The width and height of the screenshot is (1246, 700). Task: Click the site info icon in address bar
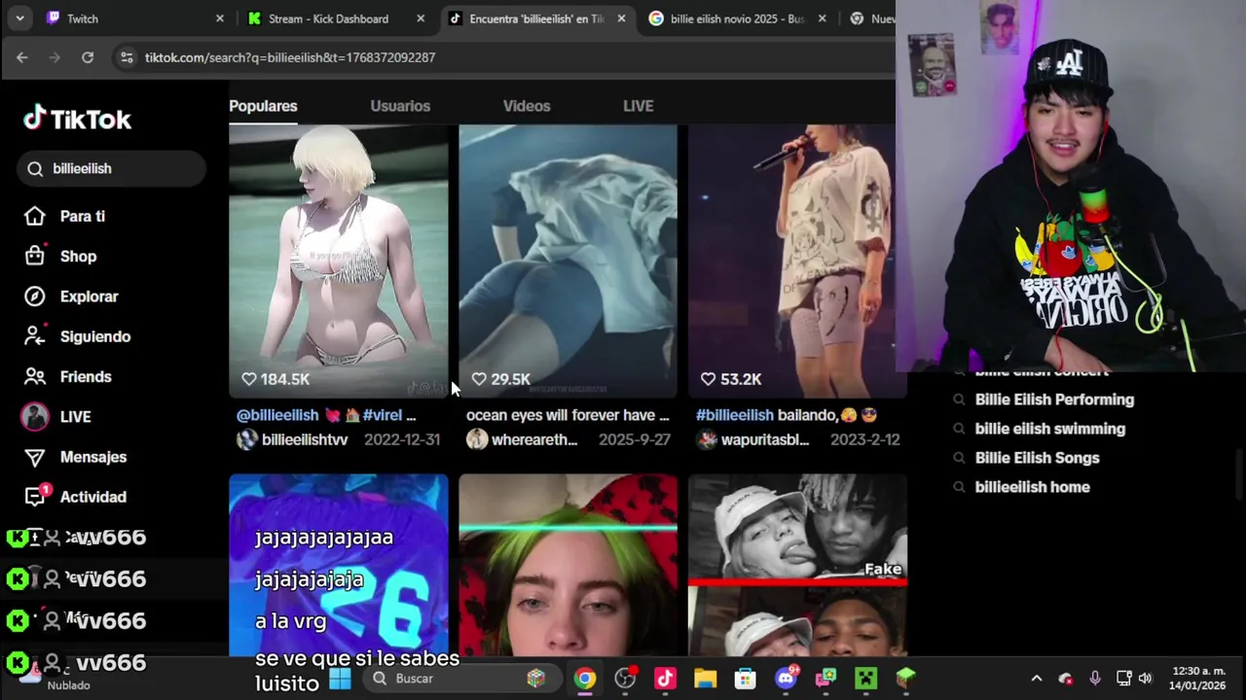pos(127,57)
